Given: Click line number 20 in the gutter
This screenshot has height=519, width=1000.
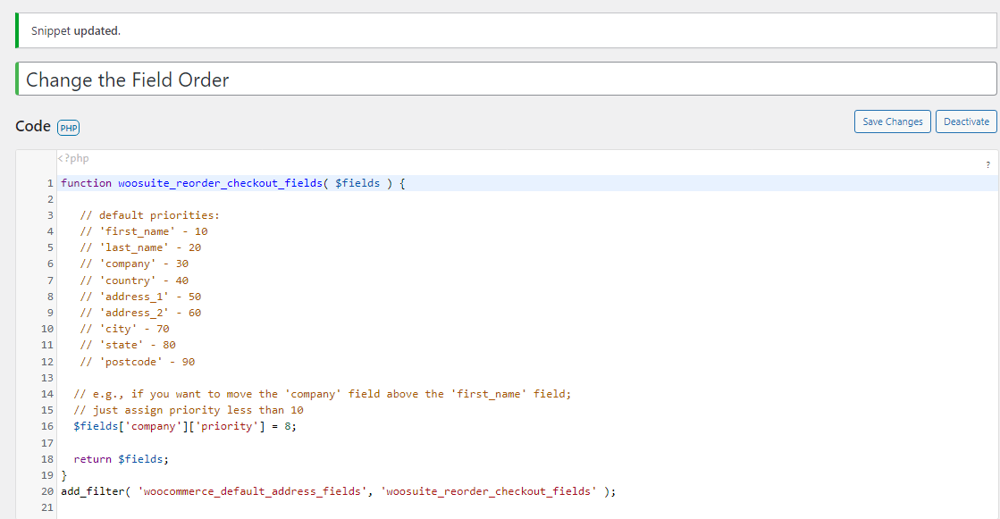Looking at the screenshot, I should (47, 491).
